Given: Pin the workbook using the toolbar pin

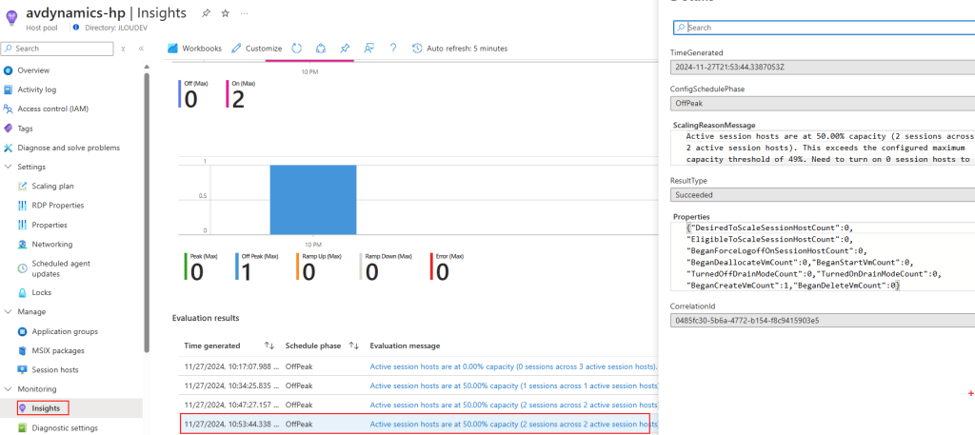Looking at the screenshot, I should pos(345,49).
